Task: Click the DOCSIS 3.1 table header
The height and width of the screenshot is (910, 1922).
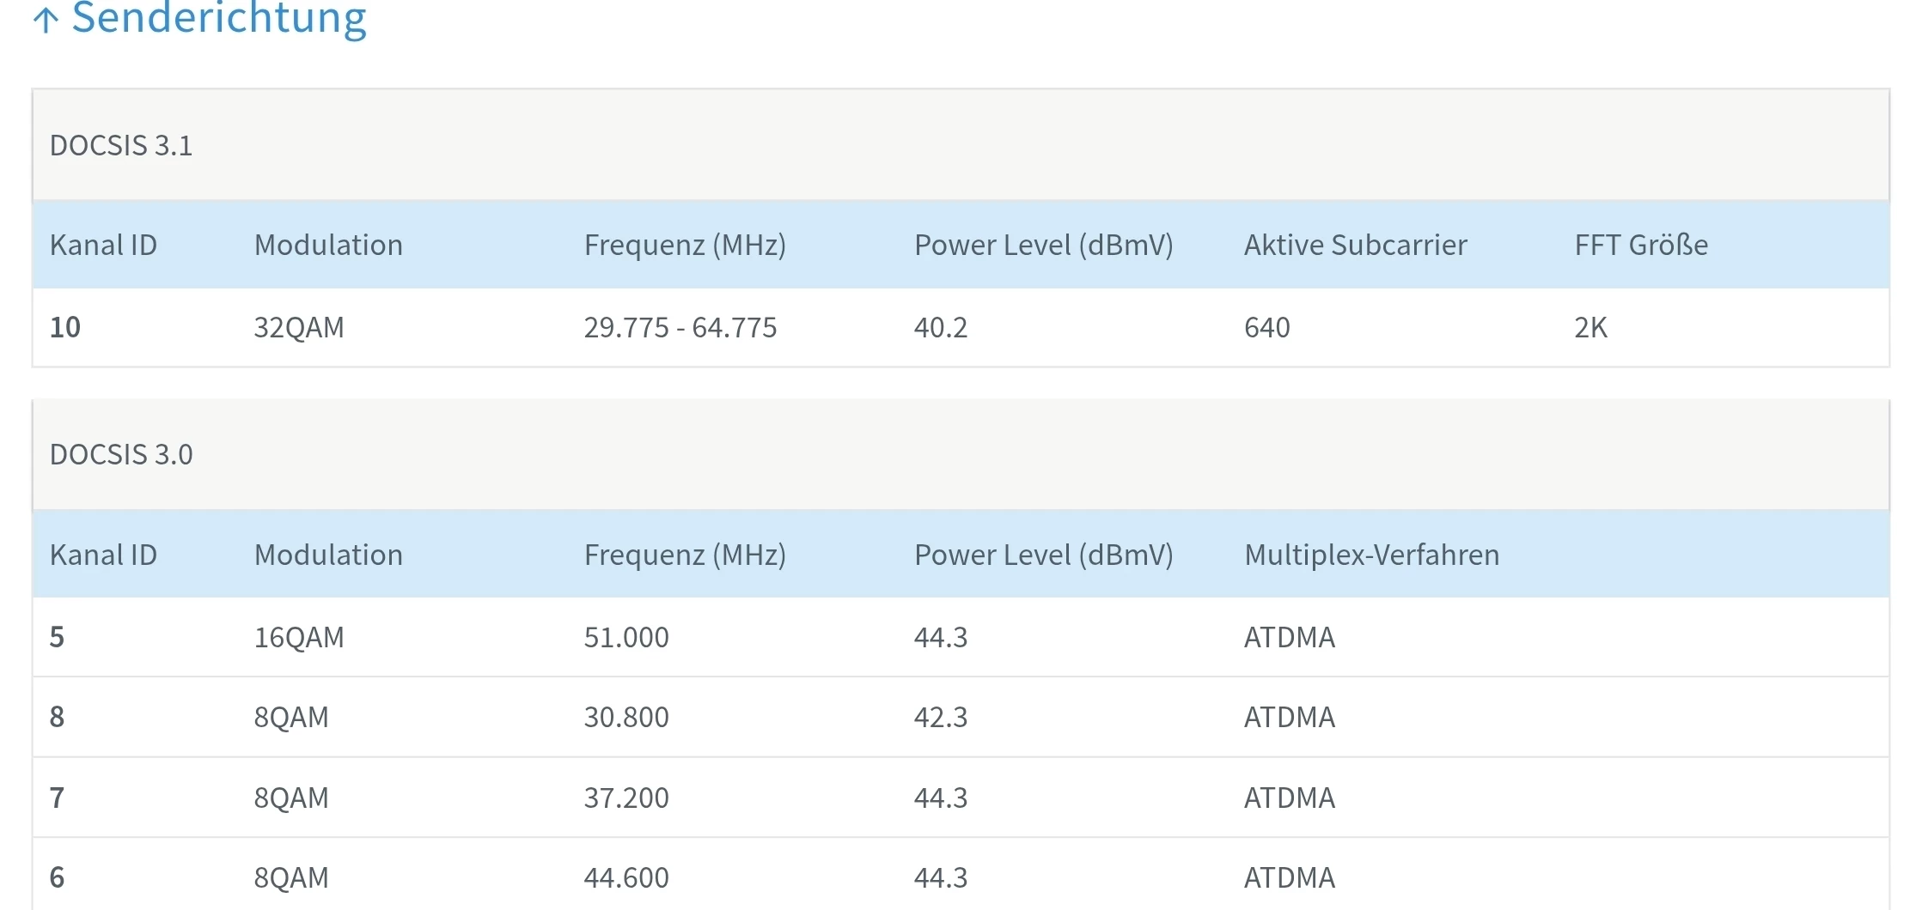Action: point(121,146)
